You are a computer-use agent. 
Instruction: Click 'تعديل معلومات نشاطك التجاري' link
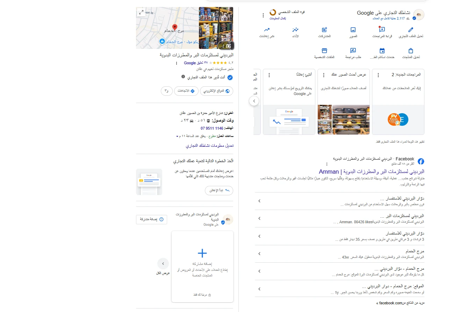point(209,146)
